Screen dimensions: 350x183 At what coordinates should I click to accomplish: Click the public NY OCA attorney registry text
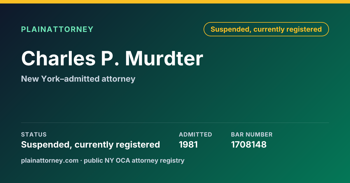pos(134,160)
